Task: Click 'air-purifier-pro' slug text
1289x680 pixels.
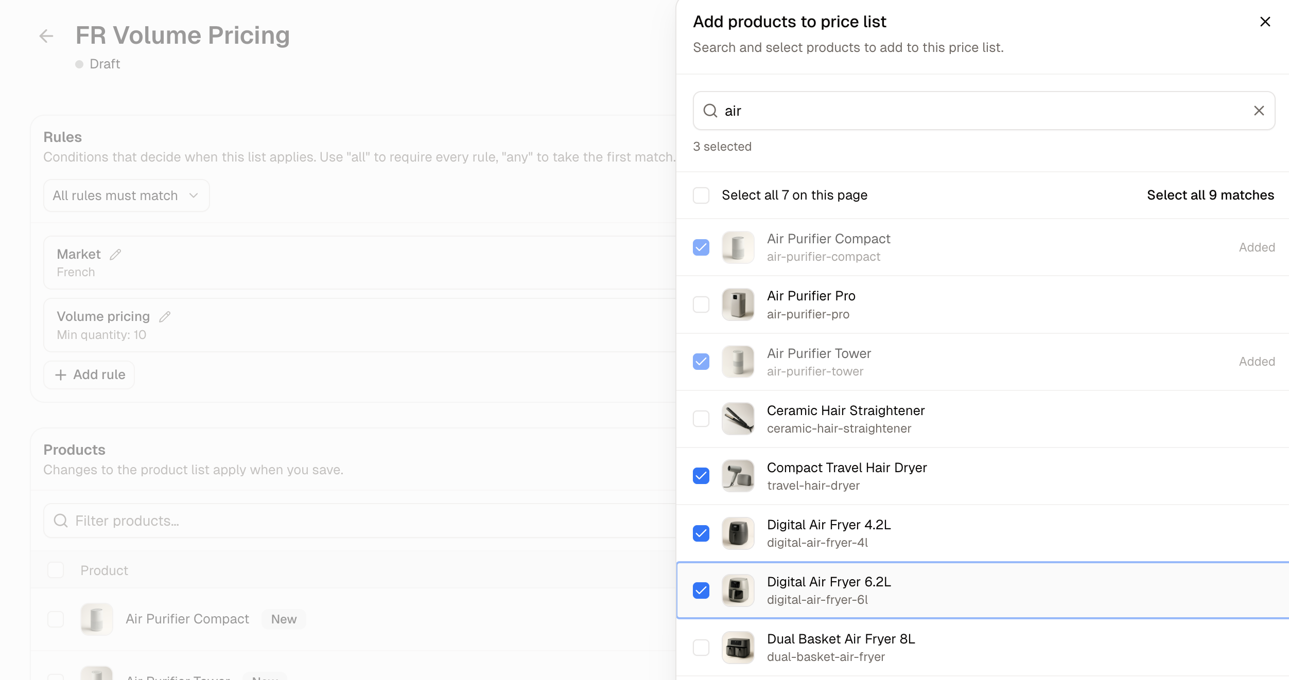Action: pos(808,314)
